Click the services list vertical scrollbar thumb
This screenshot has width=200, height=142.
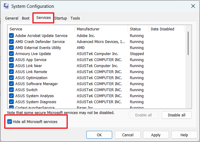tap(188, 43)
